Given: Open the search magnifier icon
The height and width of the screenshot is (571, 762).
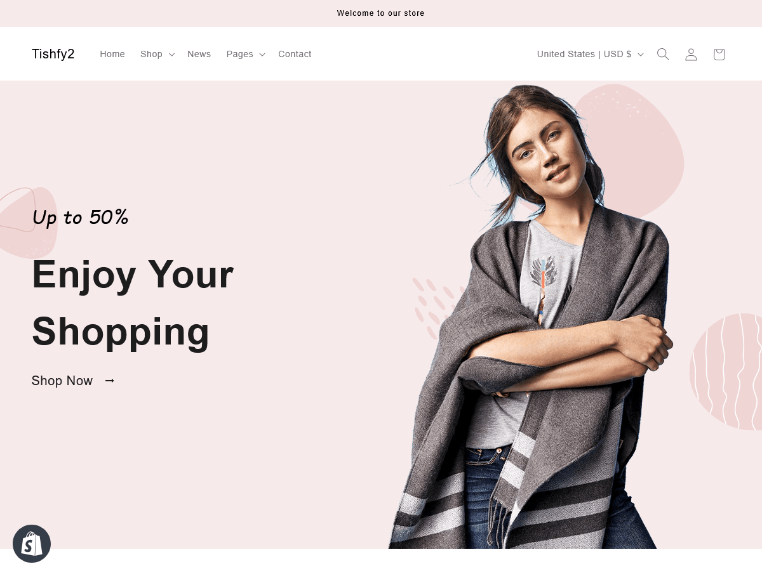Looking at the screenshot, I should coord(663,54).
